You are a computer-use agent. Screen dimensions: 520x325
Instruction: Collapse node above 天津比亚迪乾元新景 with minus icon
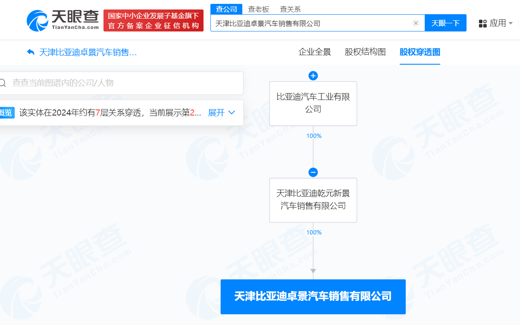(313, 172)
